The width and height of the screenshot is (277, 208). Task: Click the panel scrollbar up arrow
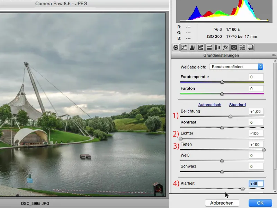(275, 61)
